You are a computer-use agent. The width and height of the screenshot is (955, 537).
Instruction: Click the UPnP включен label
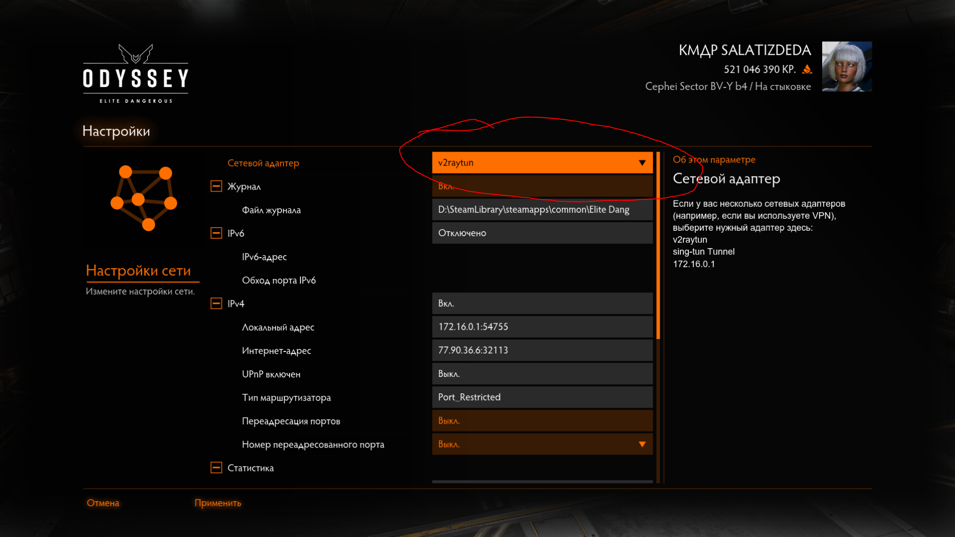click(271, 374)
